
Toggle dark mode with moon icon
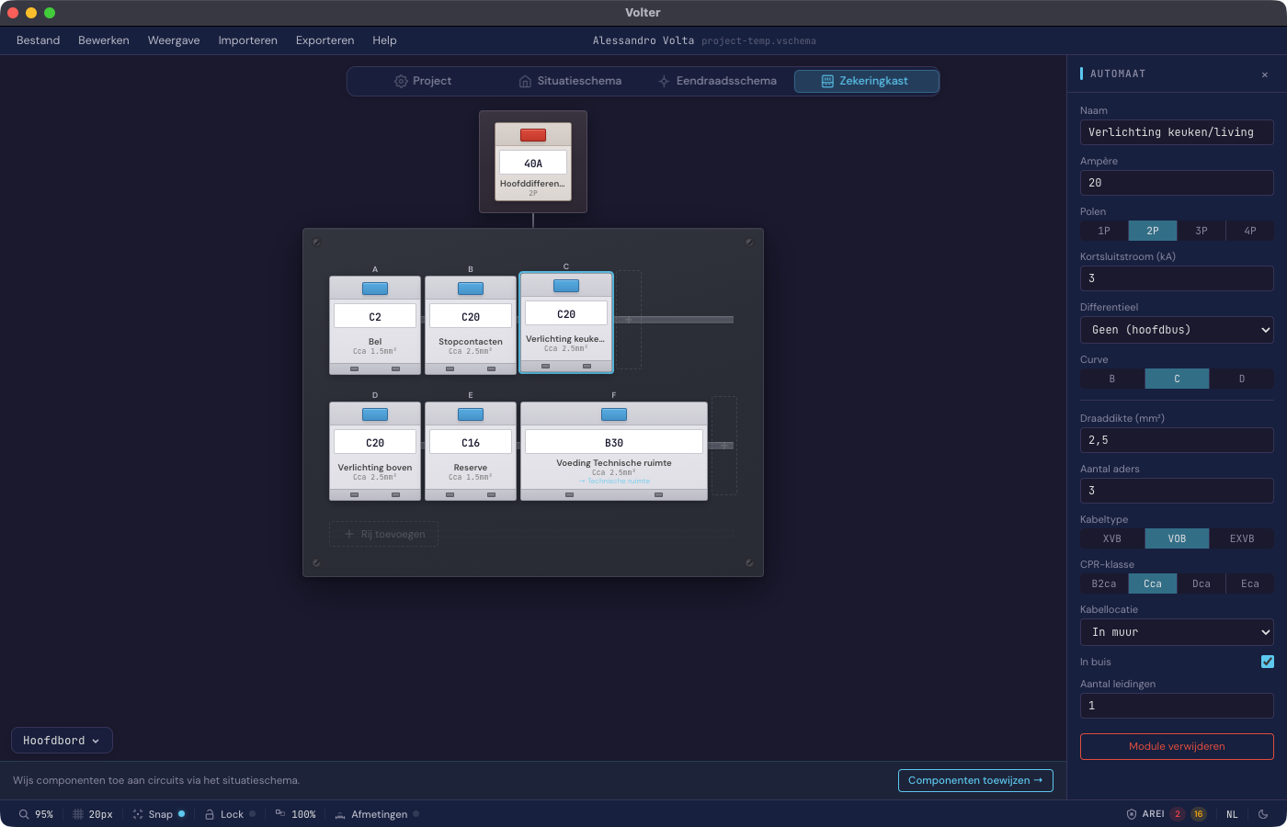(1263, 814)
